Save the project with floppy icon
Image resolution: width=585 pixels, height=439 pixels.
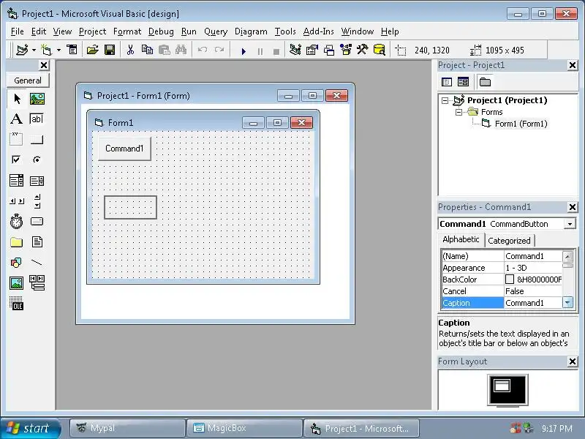coord(110,50)
